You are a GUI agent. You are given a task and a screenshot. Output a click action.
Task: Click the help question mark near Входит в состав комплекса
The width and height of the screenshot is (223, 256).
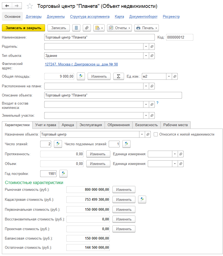click(x=157, y=103)
